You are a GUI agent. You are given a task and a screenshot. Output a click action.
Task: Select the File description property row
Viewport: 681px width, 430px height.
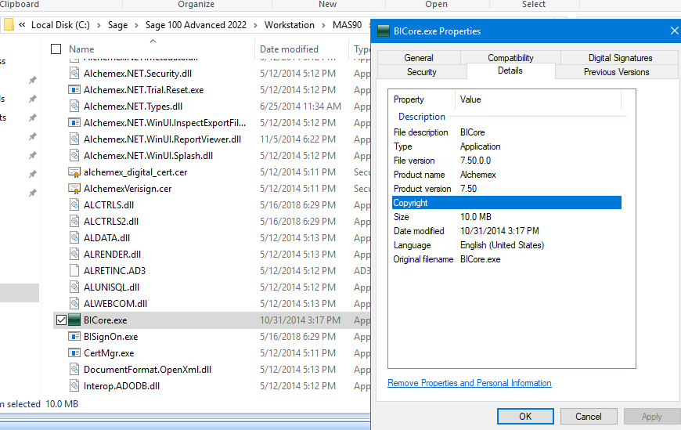[x=507, y=132]
